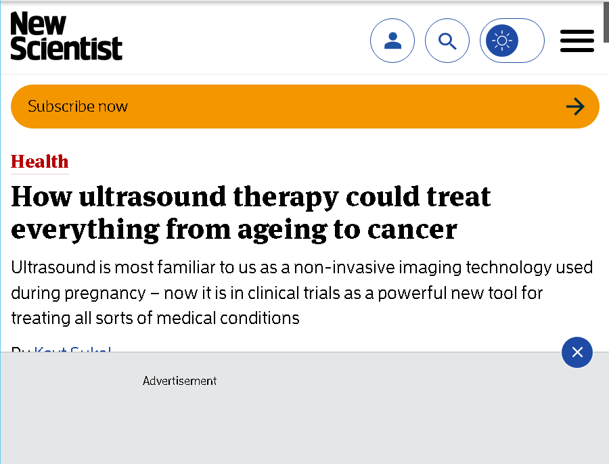
Task: Click the 'Subscribe now' text label
Action: pos(78,106)
